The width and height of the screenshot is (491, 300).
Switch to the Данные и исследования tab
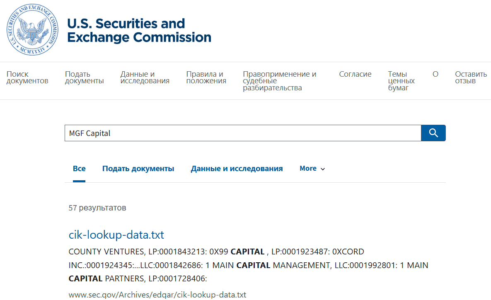pyautogui.click(x=237, y=168)
